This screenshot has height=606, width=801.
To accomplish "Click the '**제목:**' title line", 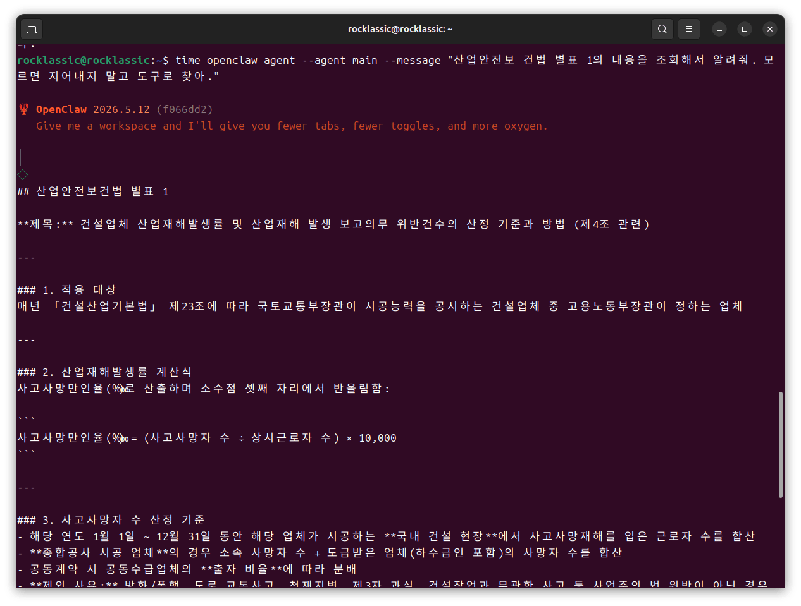I will (x=333, y=224).
